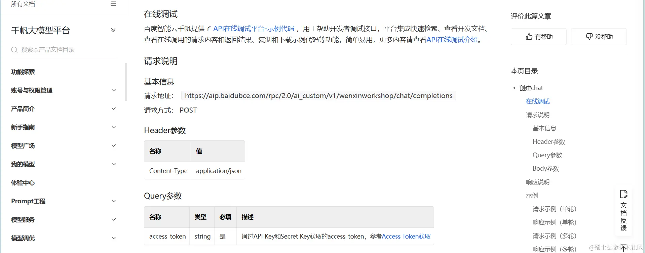Expand the 新手指南 chevron
This screenshot has height=253, width=645.
tap(114, 127)
